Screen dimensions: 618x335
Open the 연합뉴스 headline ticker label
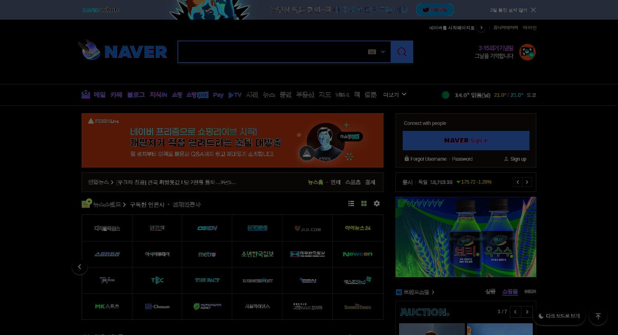click(x=99, y=182)
